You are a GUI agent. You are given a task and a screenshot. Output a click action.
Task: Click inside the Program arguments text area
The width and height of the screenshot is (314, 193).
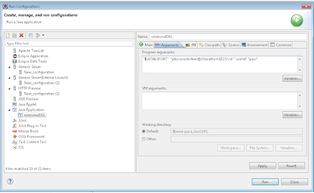pyautogui.click(x=220, y=64)
